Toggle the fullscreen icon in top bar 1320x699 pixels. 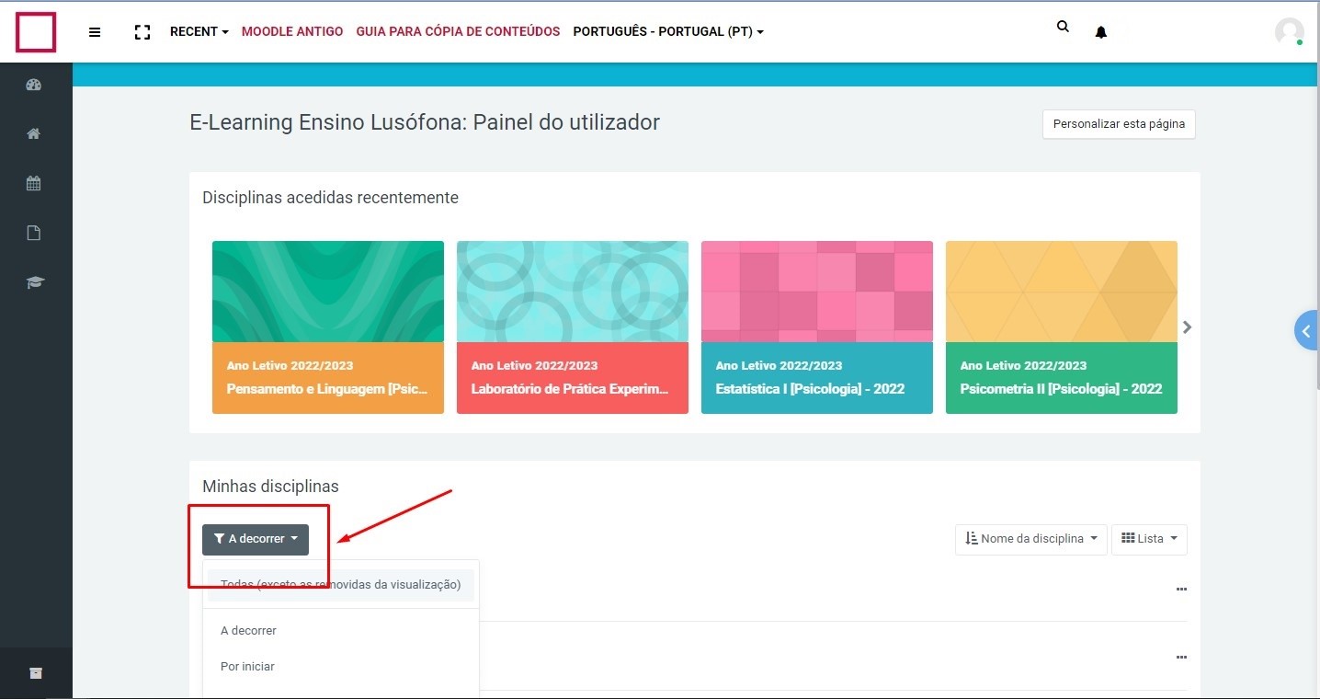tap(142, 32)
